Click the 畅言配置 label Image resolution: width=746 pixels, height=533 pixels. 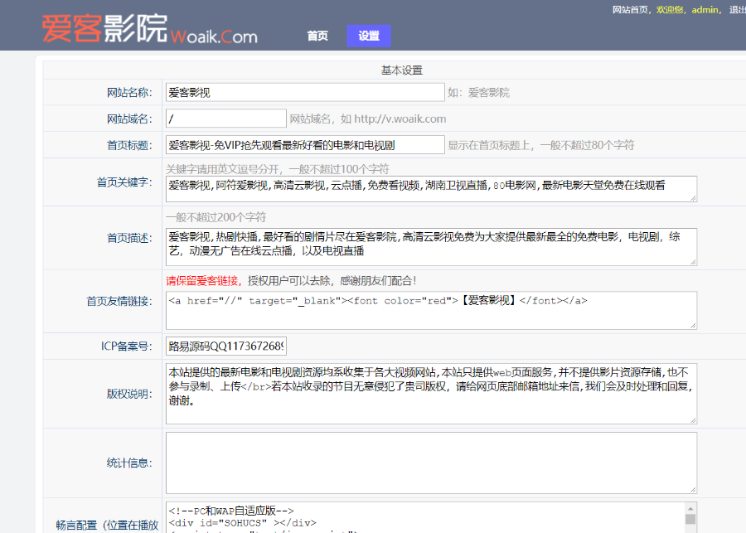point(107,525)
